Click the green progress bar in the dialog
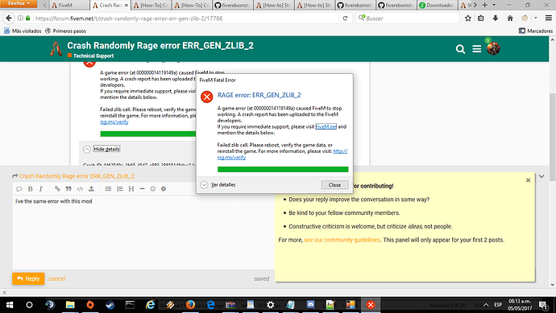The image size is (556, 313). point(283,170)
